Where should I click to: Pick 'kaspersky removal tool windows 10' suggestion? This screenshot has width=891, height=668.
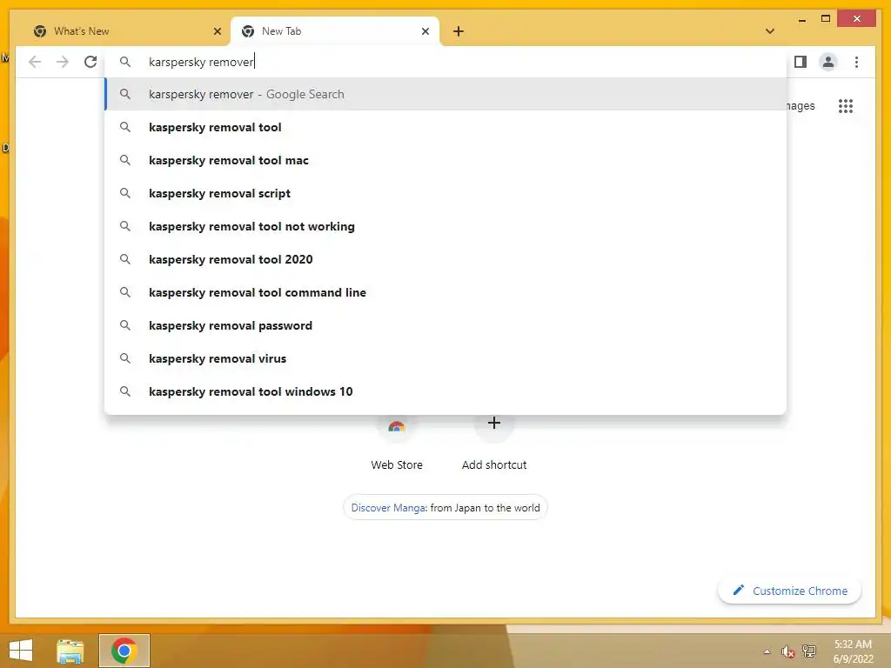(445, 391)
